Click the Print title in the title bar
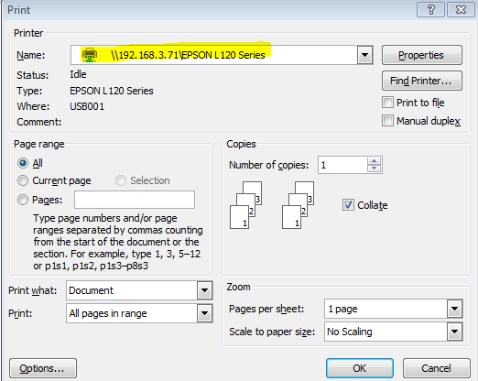This screenshot has height=381, width=478. [19, 10]
